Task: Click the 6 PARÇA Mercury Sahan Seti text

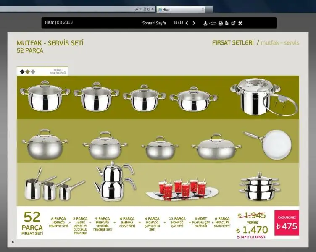Action: point(222,222)
